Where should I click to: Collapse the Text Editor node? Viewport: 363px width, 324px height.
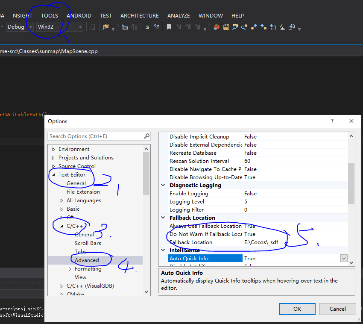tap(53, 175)
